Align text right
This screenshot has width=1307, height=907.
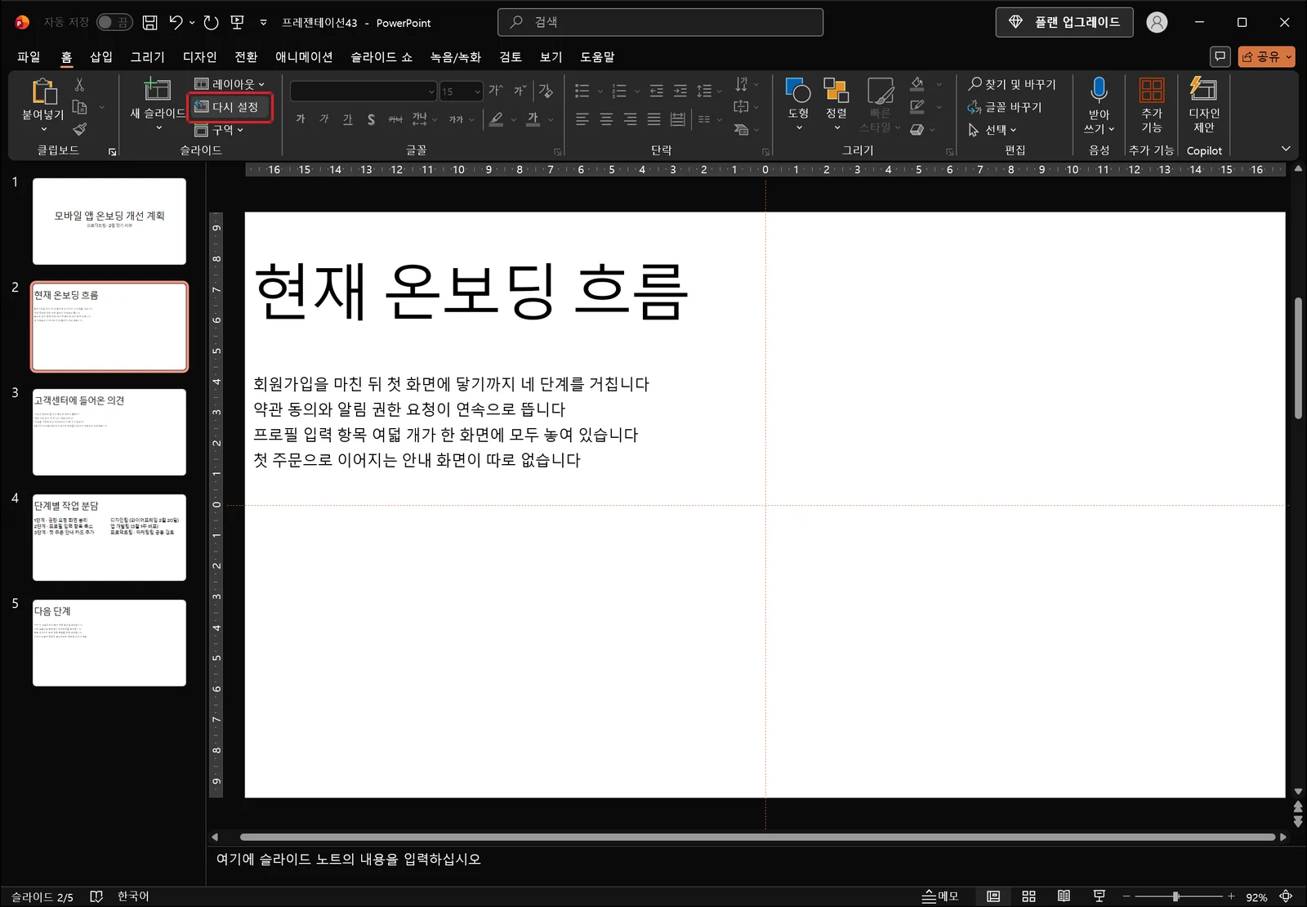pyautogui.click(x=630, y=119)
